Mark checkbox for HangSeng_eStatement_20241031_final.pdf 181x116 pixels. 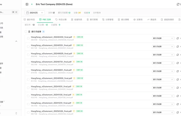(x=28, y=88)
